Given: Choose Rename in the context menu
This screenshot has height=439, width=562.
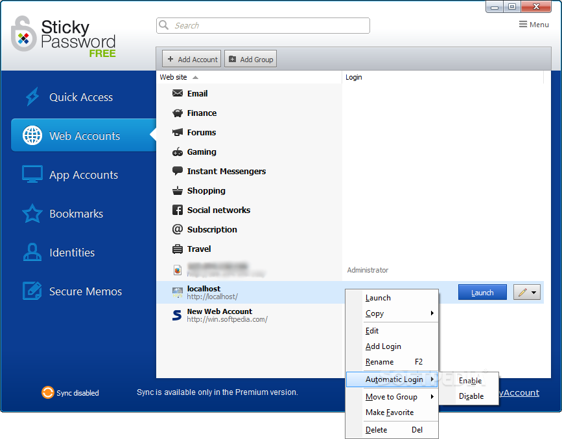Looking at the screenshot, I should pos(392,362).
